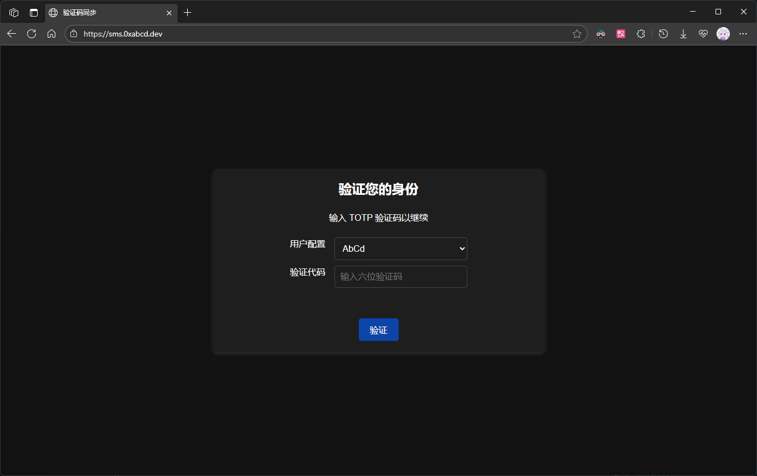Go to the browser home page
757x476 pixels.
pyautogui.click(x=52, y=34)
